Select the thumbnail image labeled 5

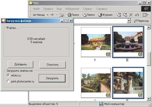[x=96, y=42]
